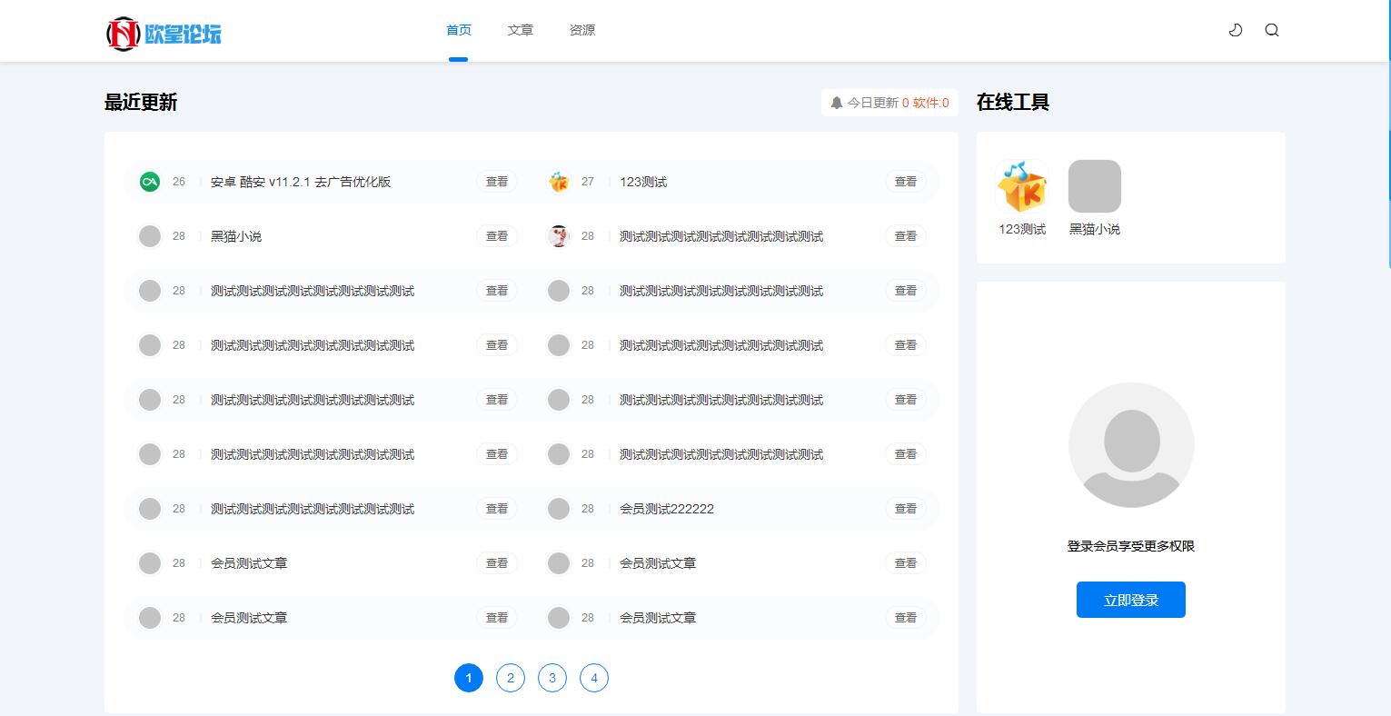
Task: Open the 黑猫小说 post title in list
Action: 236,236
